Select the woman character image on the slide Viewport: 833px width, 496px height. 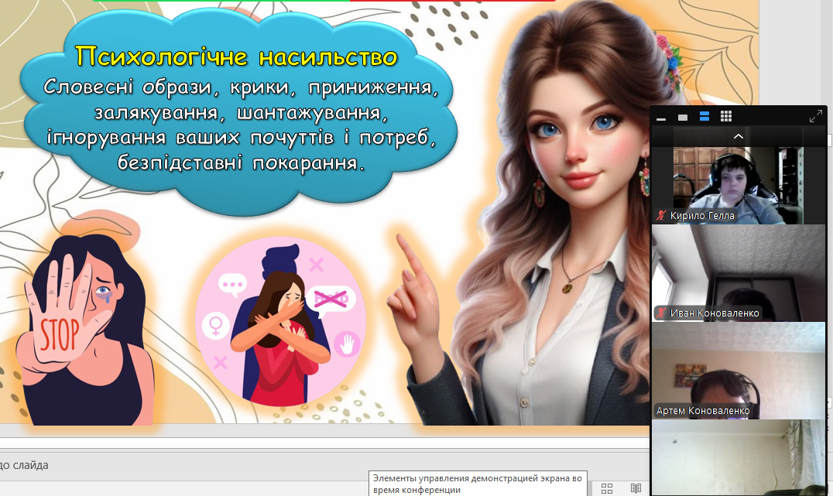tap(536, 213)
